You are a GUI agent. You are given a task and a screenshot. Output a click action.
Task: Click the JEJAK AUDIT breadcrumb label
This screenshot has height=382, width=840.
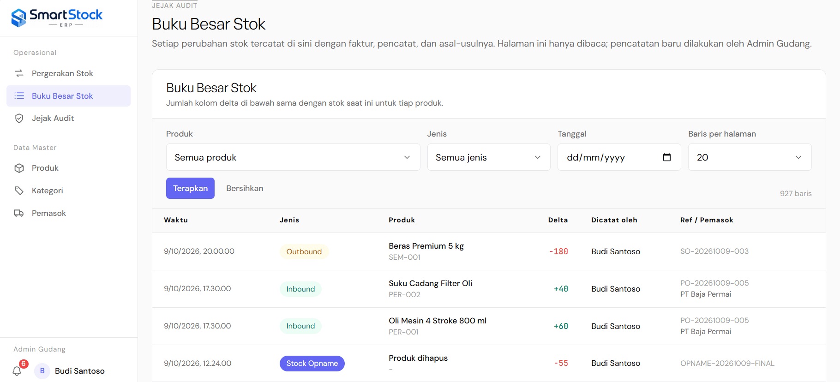point(174,6)
